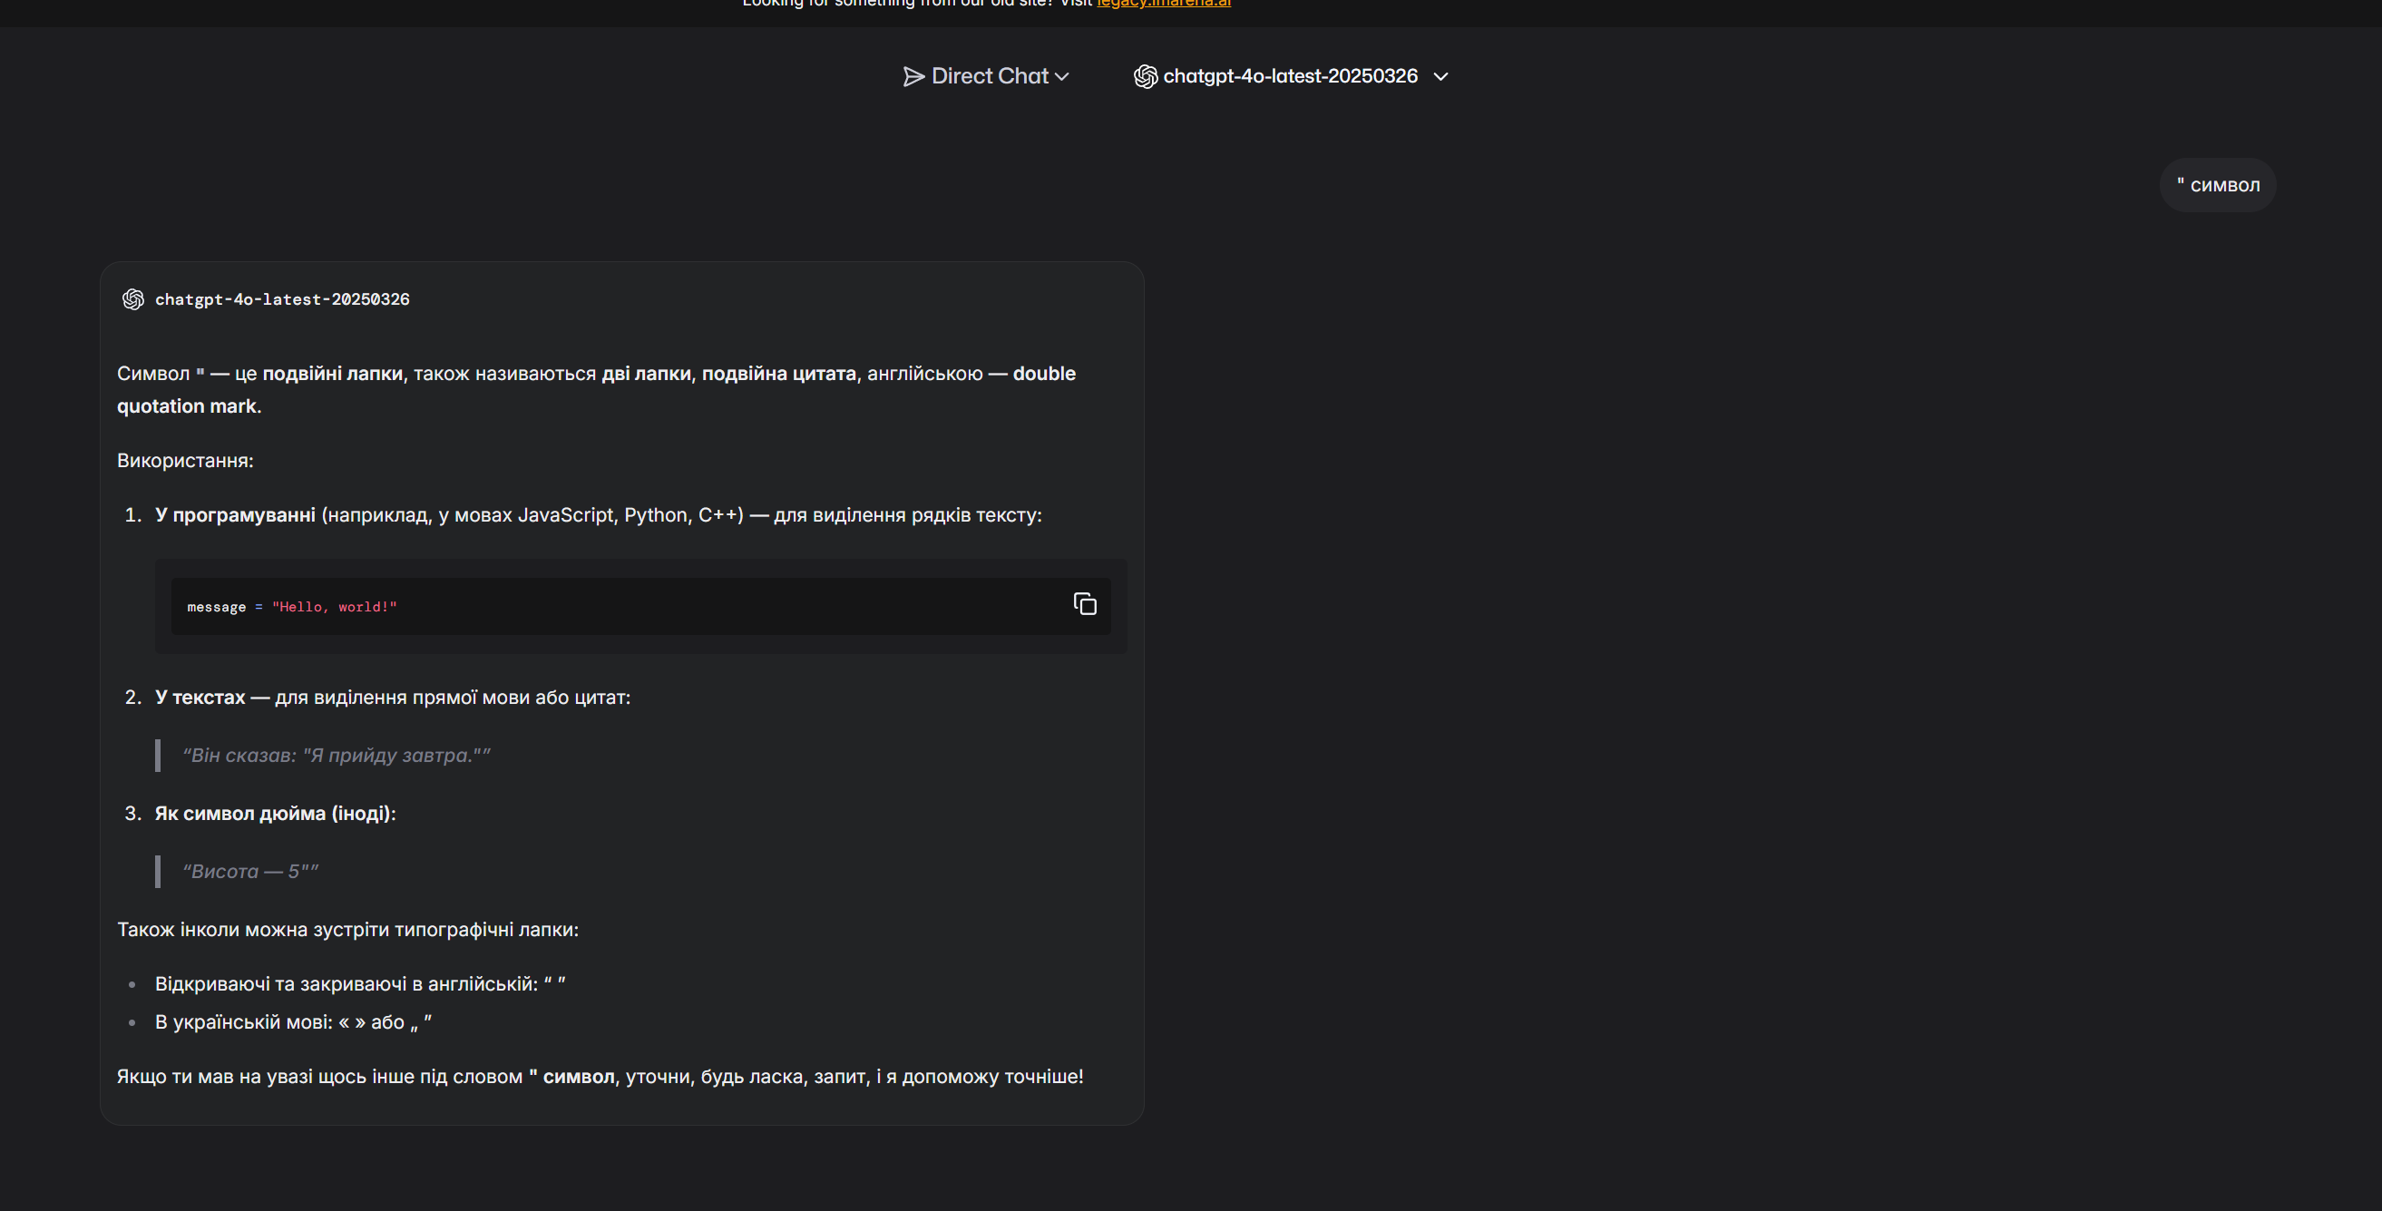Viewport: 2382px width, 1211px height.
Task: Click inside the message = "Hello, world!" code line
Action: tap(292, 608)
